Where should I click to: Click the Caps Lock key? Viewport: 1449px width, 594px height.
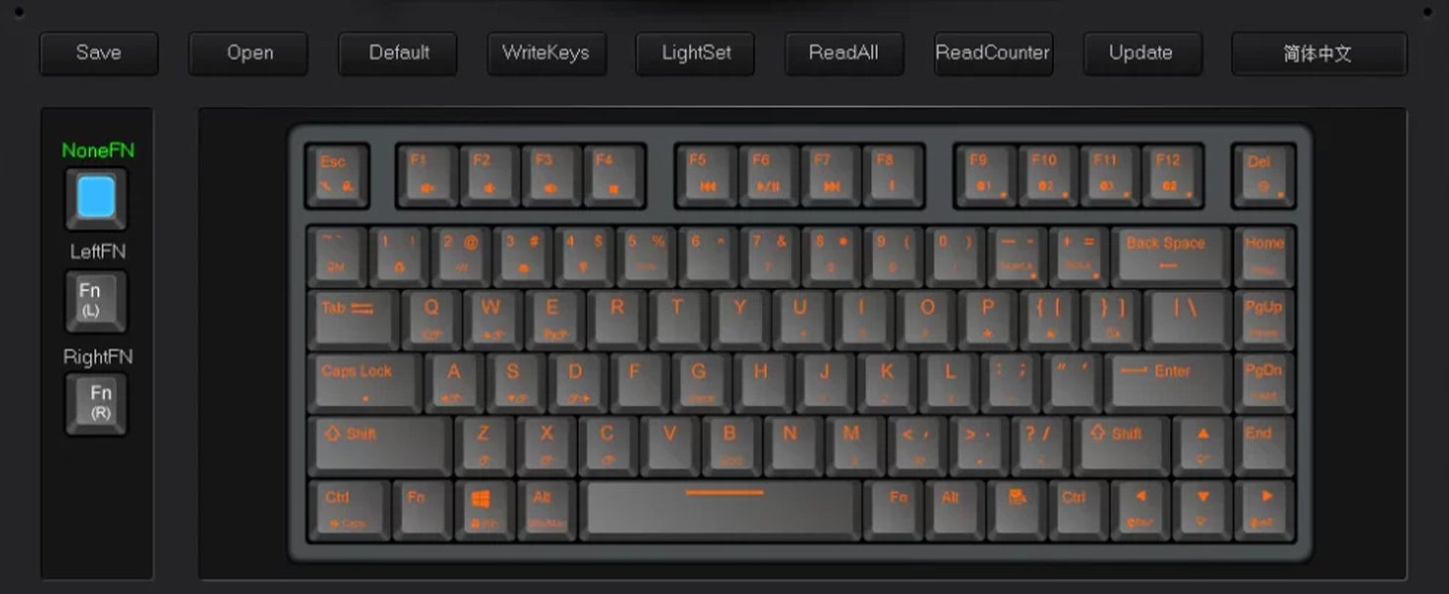(x=364, y=383)
